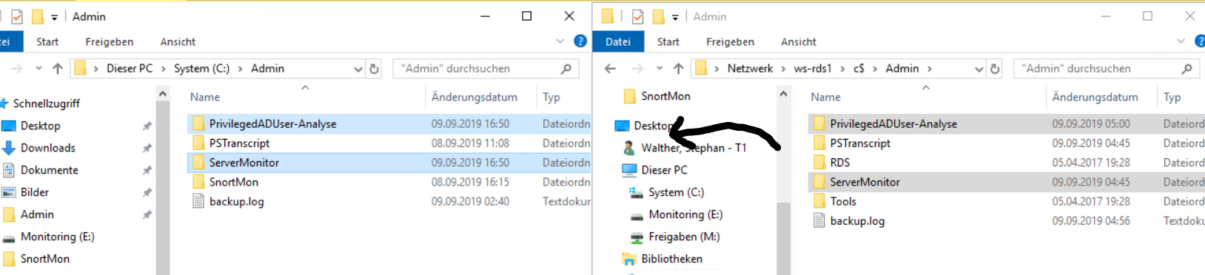1205x275 pixels.
Task: Open the Freigeben ribbon tab in left window
Action: point(110,42)
